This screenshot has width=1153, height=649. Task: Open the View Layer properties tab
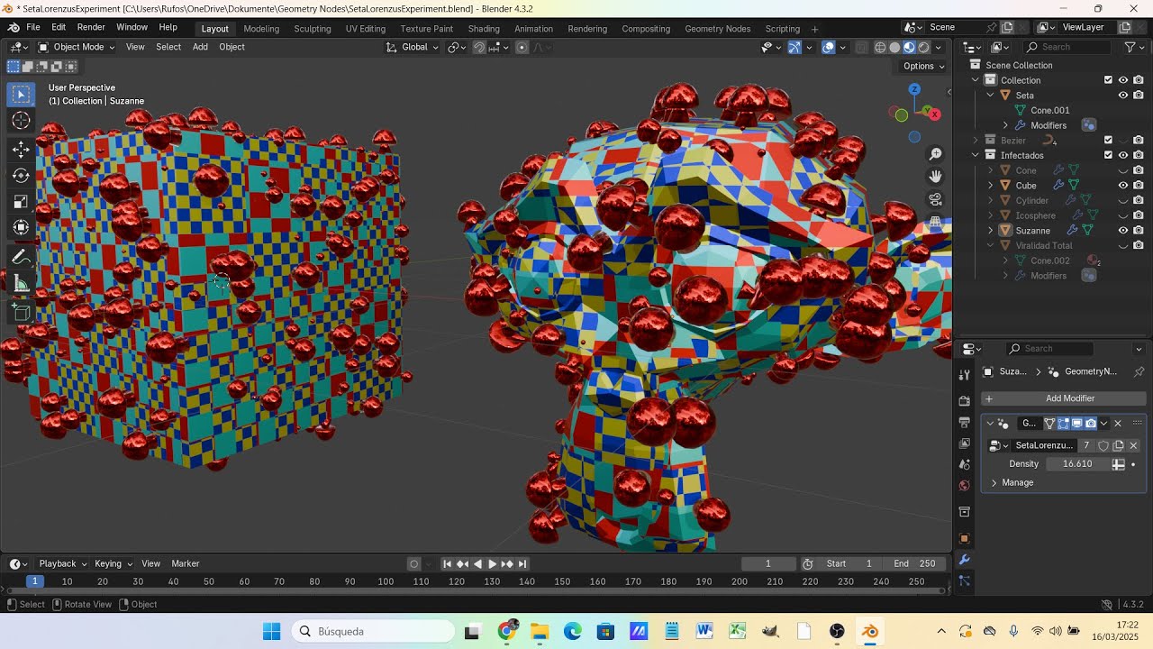pos(964,443)
